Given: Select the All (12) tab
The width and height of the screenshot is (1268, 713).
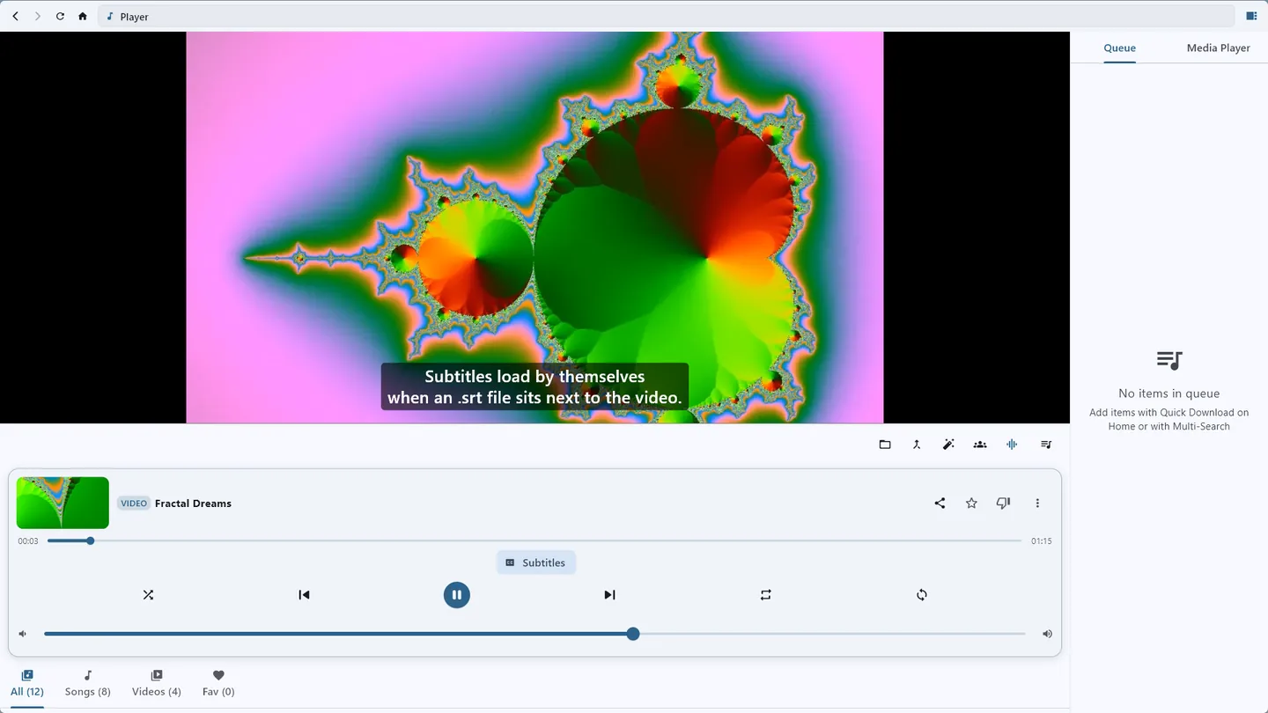Looking at the screenshot, I should [x=27, y=683].
